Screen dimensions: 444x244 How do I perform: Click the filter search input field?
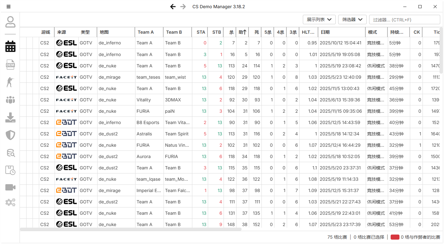(405, 20)
